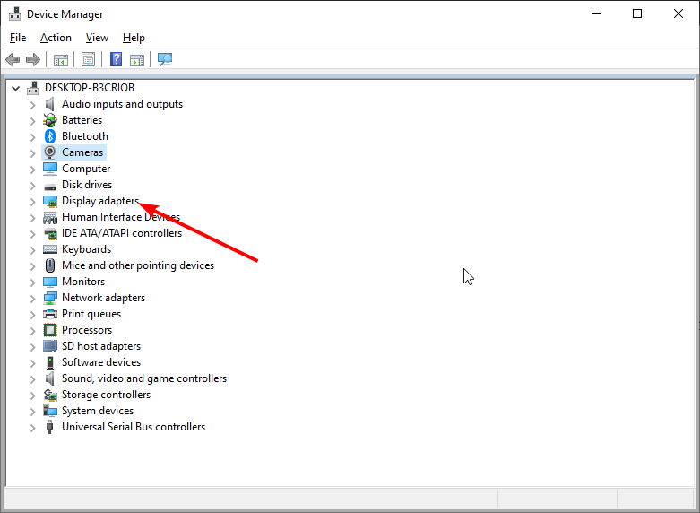Click the Display adapters icon

click(50, 201)
